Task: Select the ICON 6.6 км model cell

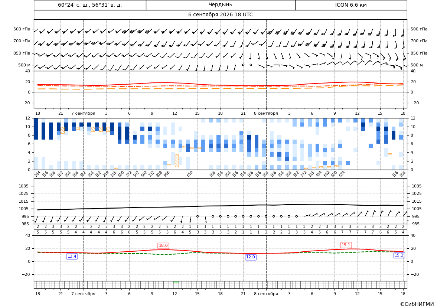Action: point(351,5)
